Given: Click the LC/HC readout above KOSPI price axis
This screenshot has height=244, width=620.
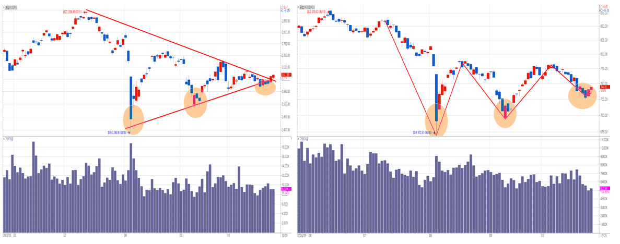Looking at the screenshot, I should [285, 8].
